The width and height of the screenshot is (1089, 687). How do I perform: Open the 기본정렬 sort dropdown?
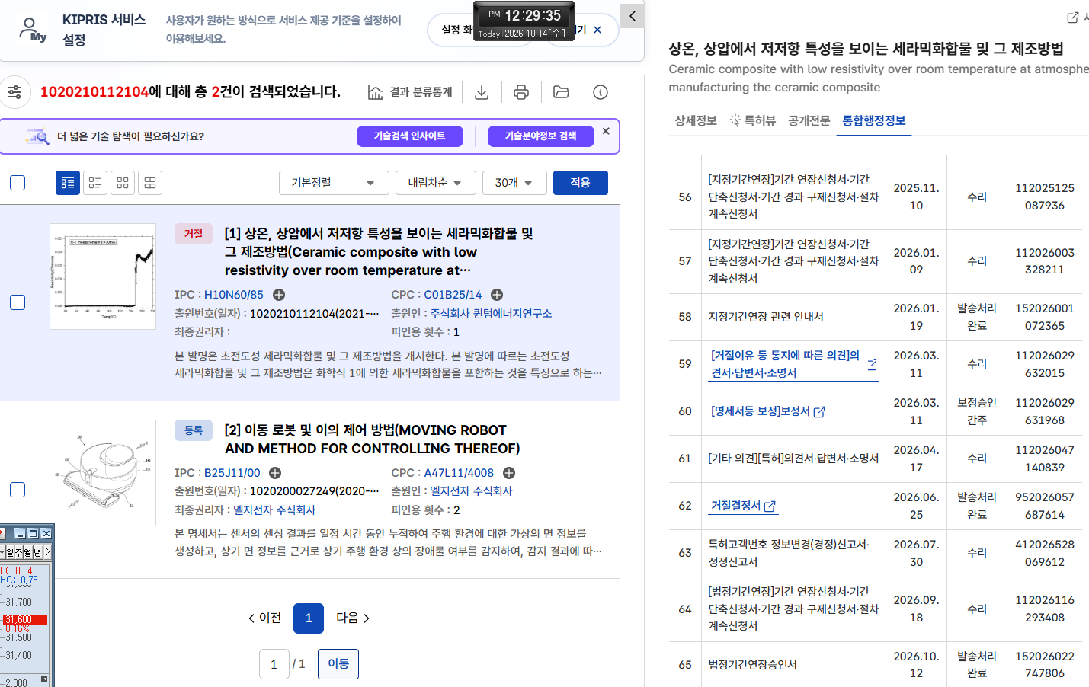[x=334, y=183]
